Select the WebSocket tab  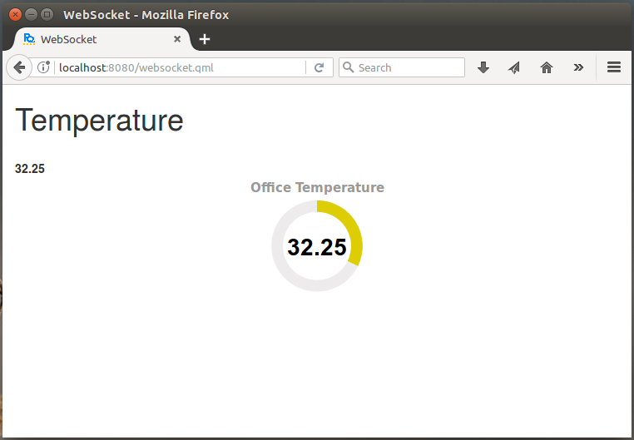tap(92, 39)
